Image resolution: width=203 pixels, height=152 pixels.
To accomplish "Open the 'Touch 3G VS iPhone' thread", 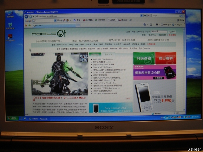I will [102, 67].
